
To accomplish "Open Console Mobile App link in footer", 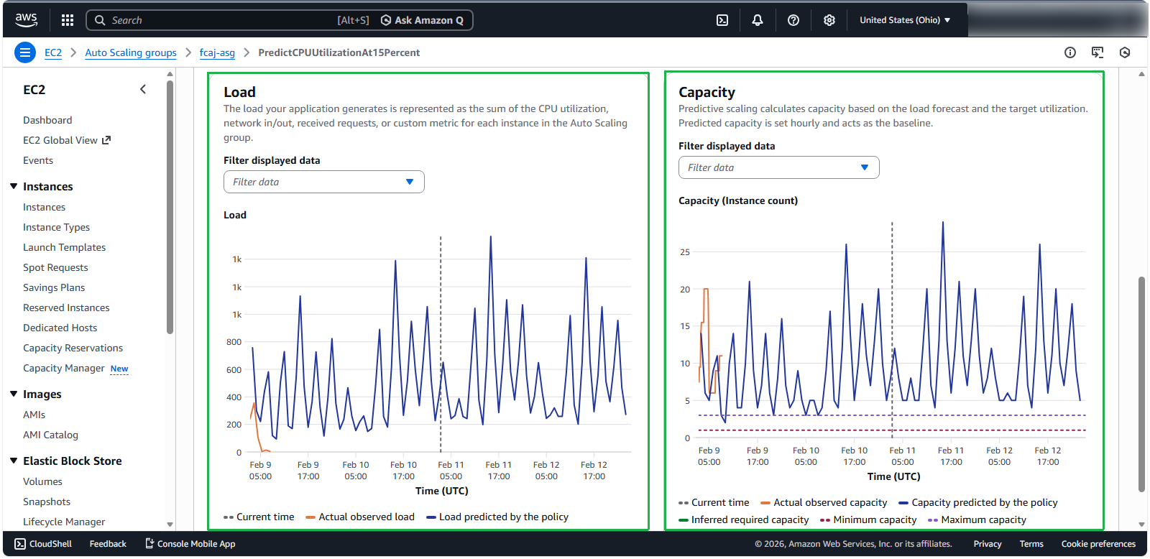I will (x=190, y=544).
